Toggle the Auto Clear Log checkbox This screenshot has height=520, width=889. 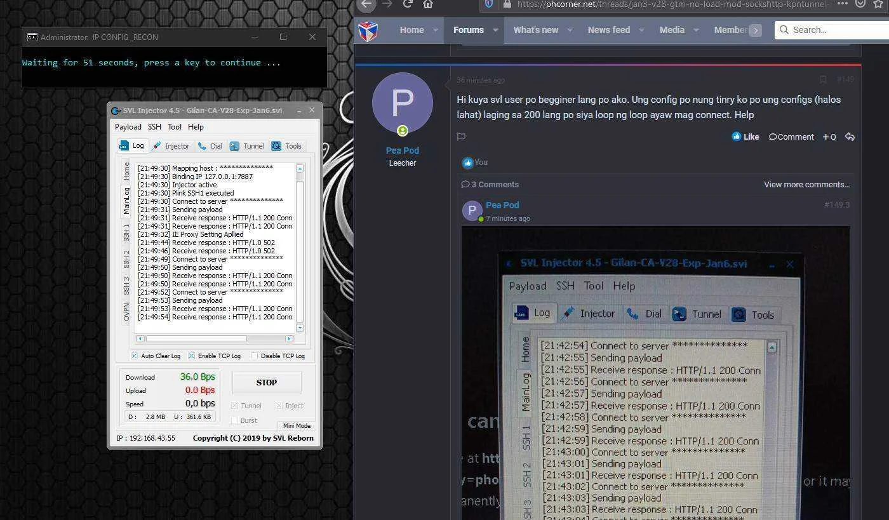tap(135, 356)
